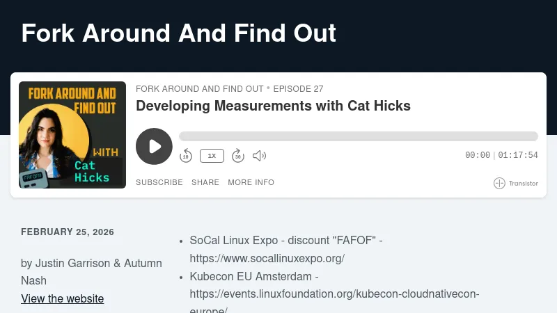Open the Fork Around And Find Out title
Viewport: 557px width, 313px height.
click(179, 33)
